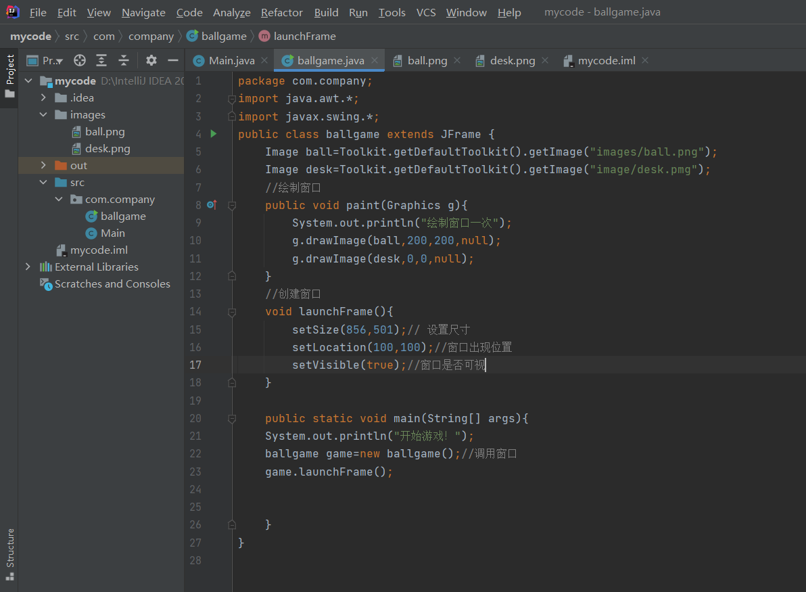Open the Refactor menu

pyautogui.click(x=282, y=12)
